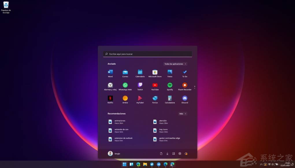This screenshot has width=295, height=168.
Task: Open the Sergio user account menu
Action: pos(114,154)
